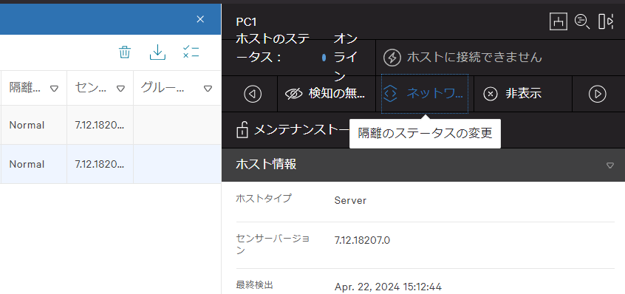The image size is (625, 294).
Task: Click ネットワ network containment button
Action: click(425, 94)
